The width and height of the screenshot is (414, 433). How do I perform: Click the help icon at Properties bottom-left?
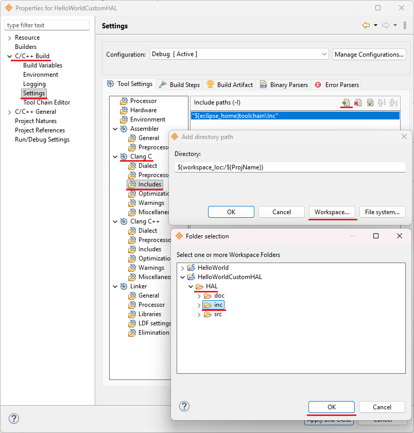click(x=14, y=419)
